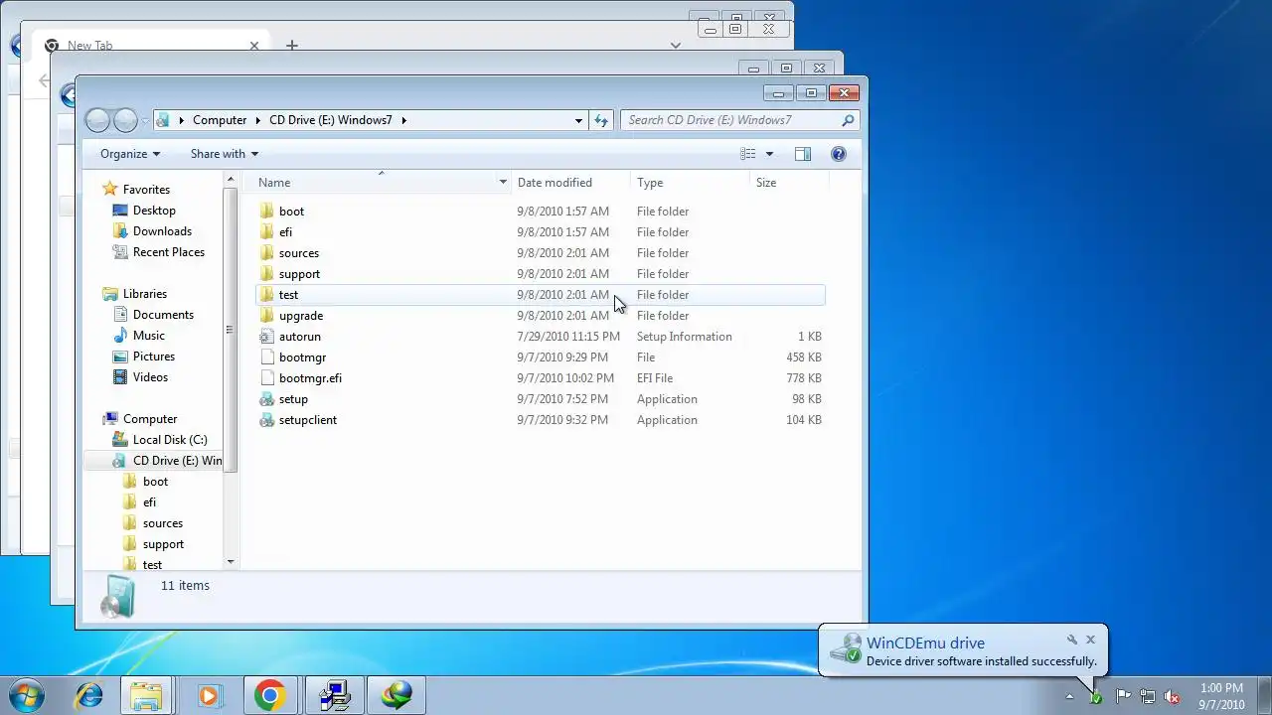Open the Pictures library
The image size is (1272, 715).
coord(154,357)
